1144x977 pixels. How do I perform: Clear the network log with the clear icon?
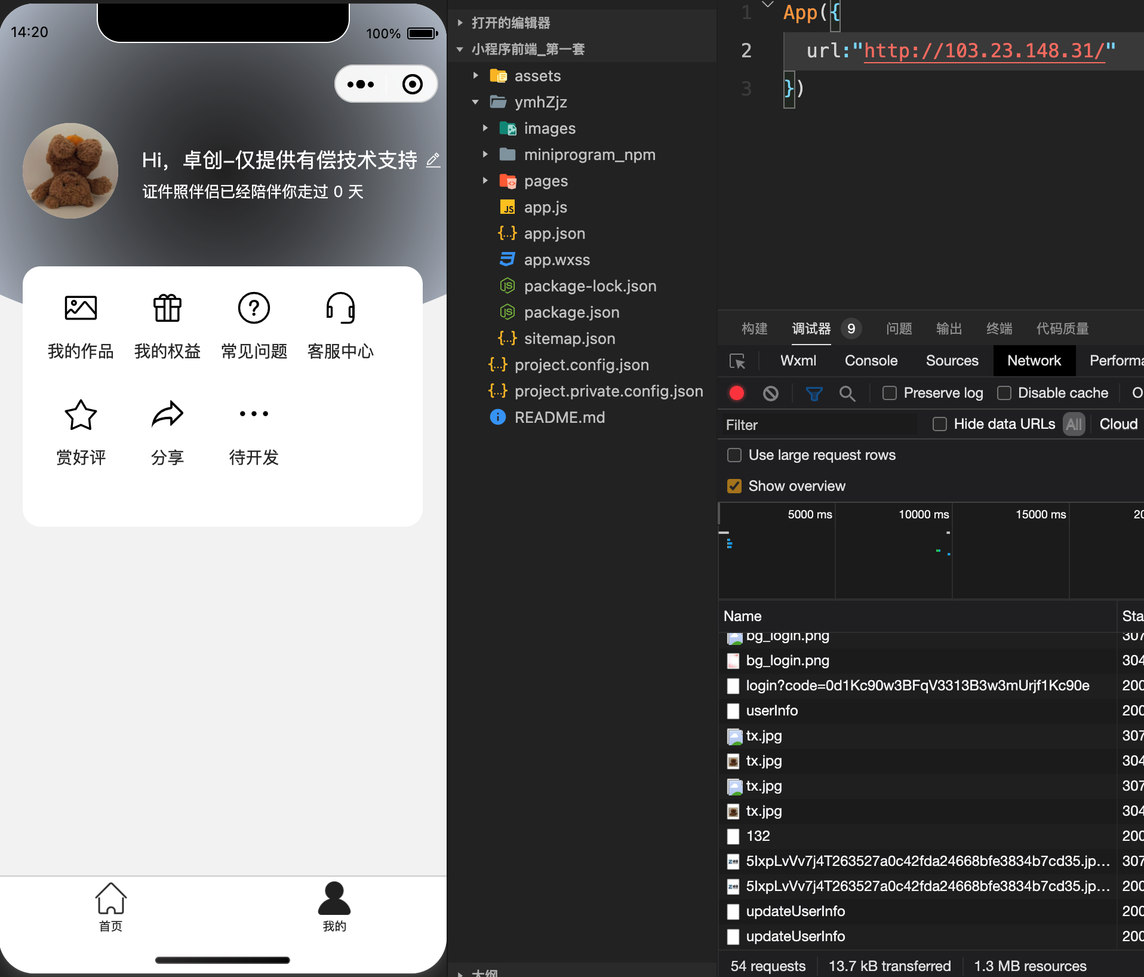[771, 393]
